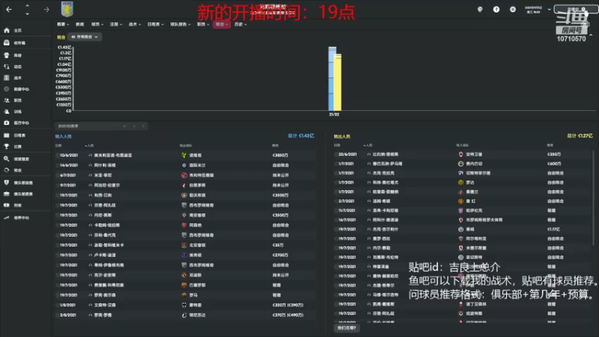Expand the 球队报告 menu dropdown
The image size is (599, 337).
tap(180, 25)
